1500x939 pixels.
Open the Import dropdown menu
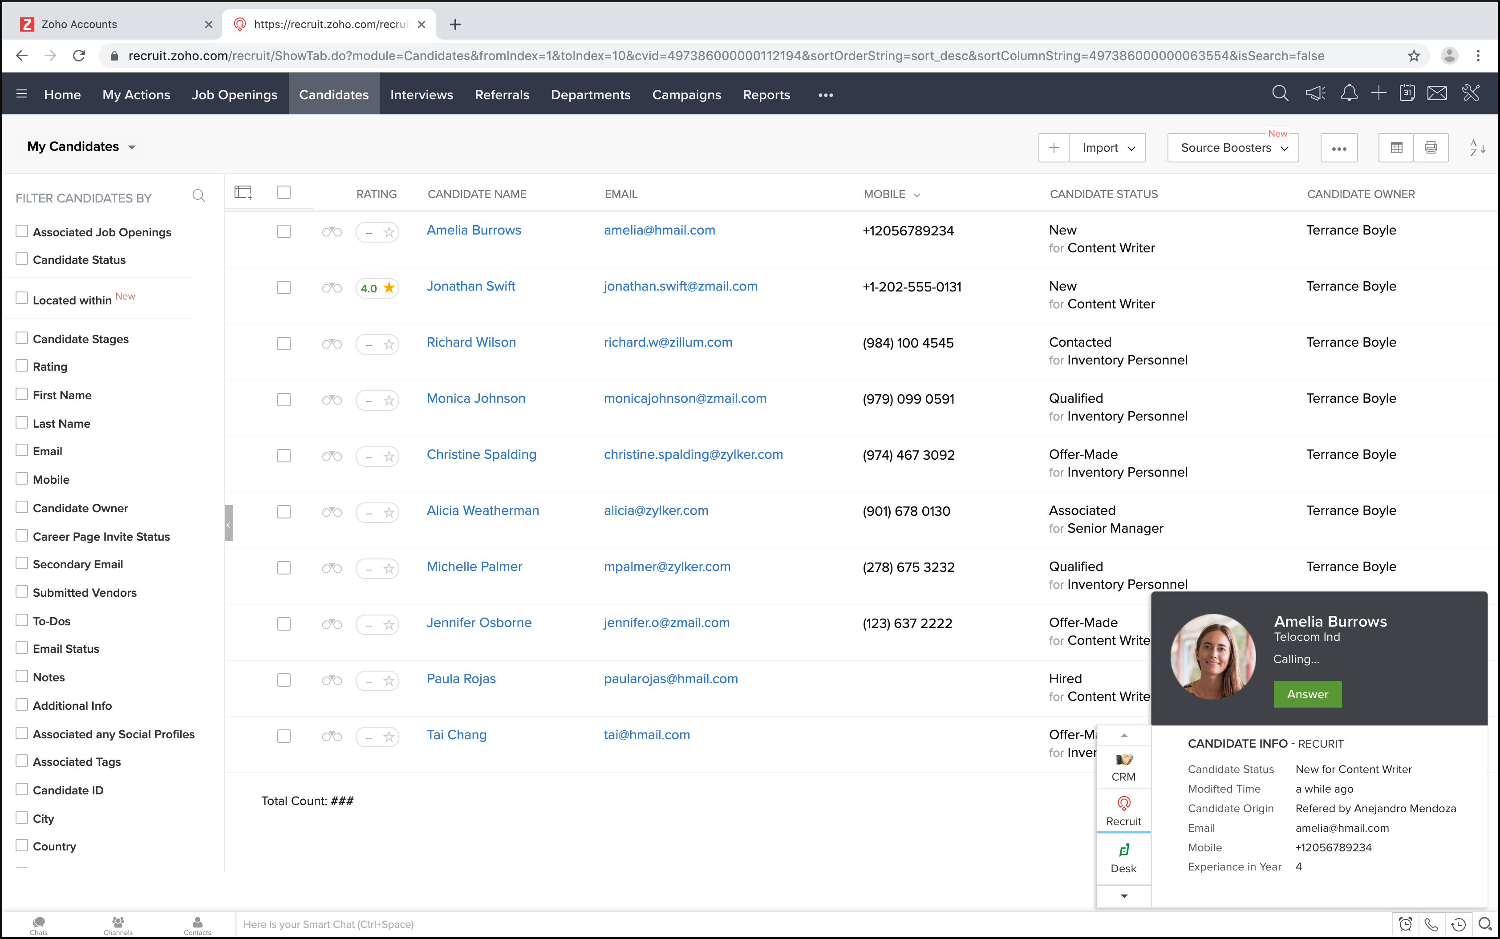pos(1107,148)
